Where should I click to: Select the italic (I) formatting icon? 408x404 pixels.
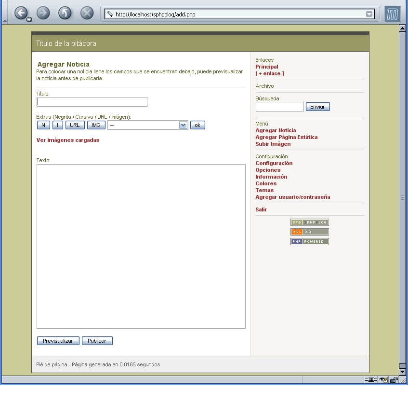57,125
